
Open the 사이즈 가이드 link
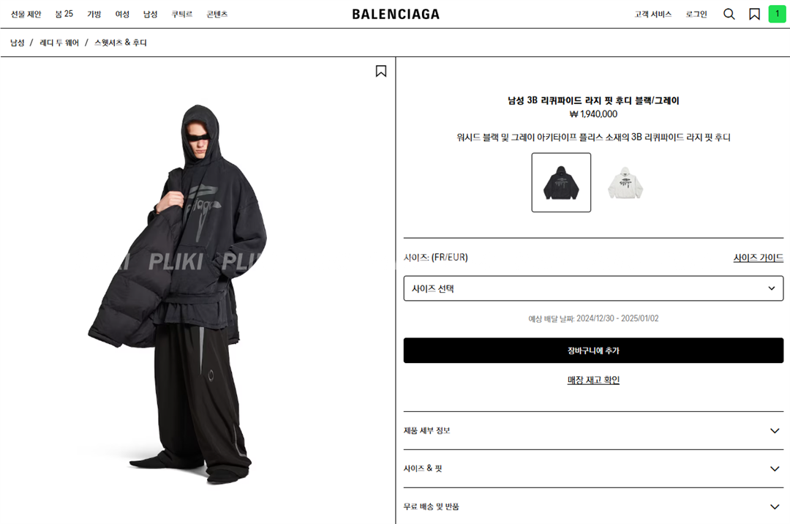point(759,258)
